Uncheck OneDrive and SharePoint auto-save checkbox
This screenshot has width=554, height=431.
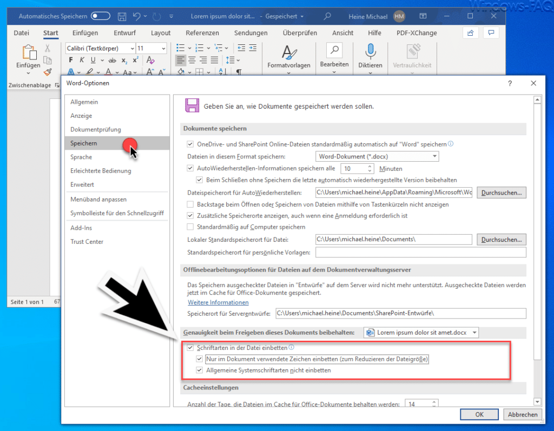point(190,144)
